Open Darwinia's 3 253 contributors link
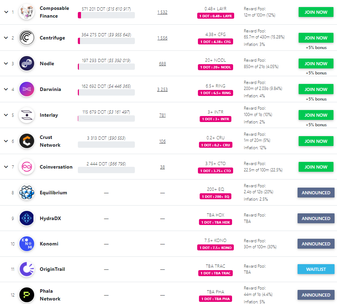The width and height of the screenshot is (337, 304). point(162,90)
